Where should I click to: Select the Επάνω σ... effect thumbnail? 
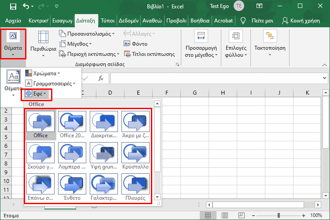click(40, 187)
